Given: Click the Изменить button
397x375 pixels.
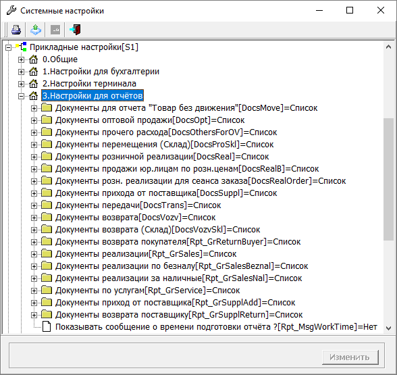Looking at the screenshot, I should pos(350,357).
